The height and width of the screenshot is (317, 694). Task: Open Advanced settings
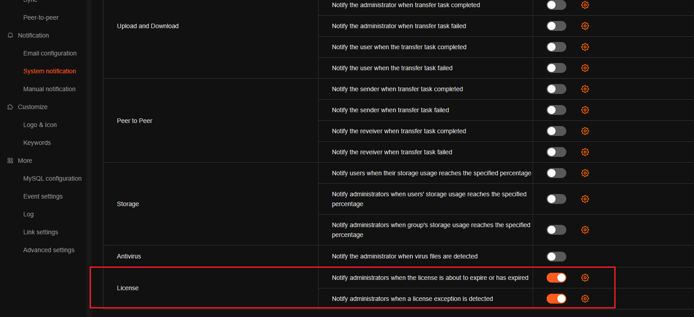point(49,250)
